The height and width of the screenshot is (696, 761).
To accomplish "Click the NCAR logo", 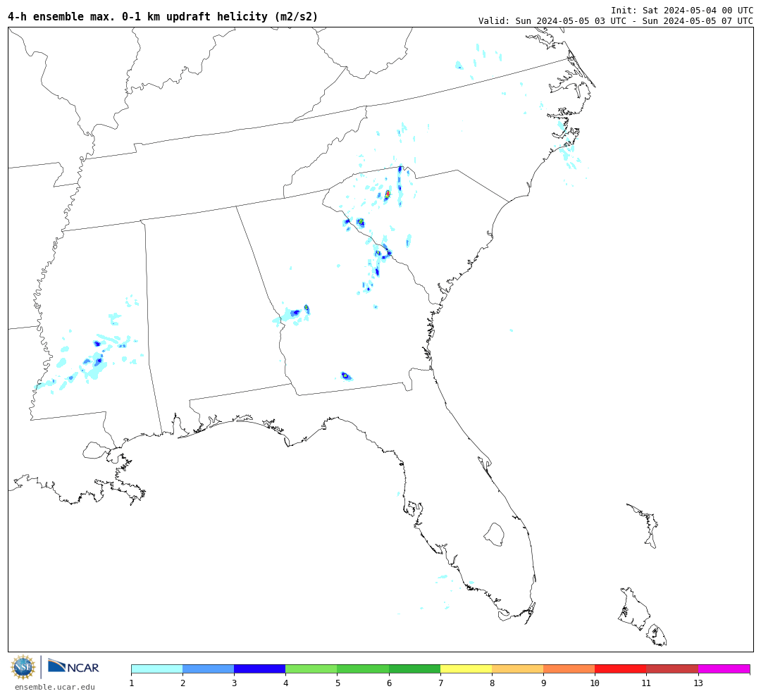I will (x=74, y=666).
